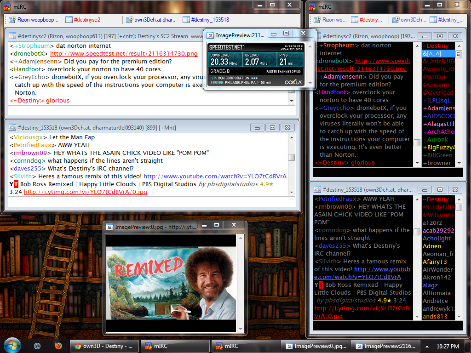Launch Firefox from the taskbar
This screenshot has width=471, height=353.
[x=59, y=346]
